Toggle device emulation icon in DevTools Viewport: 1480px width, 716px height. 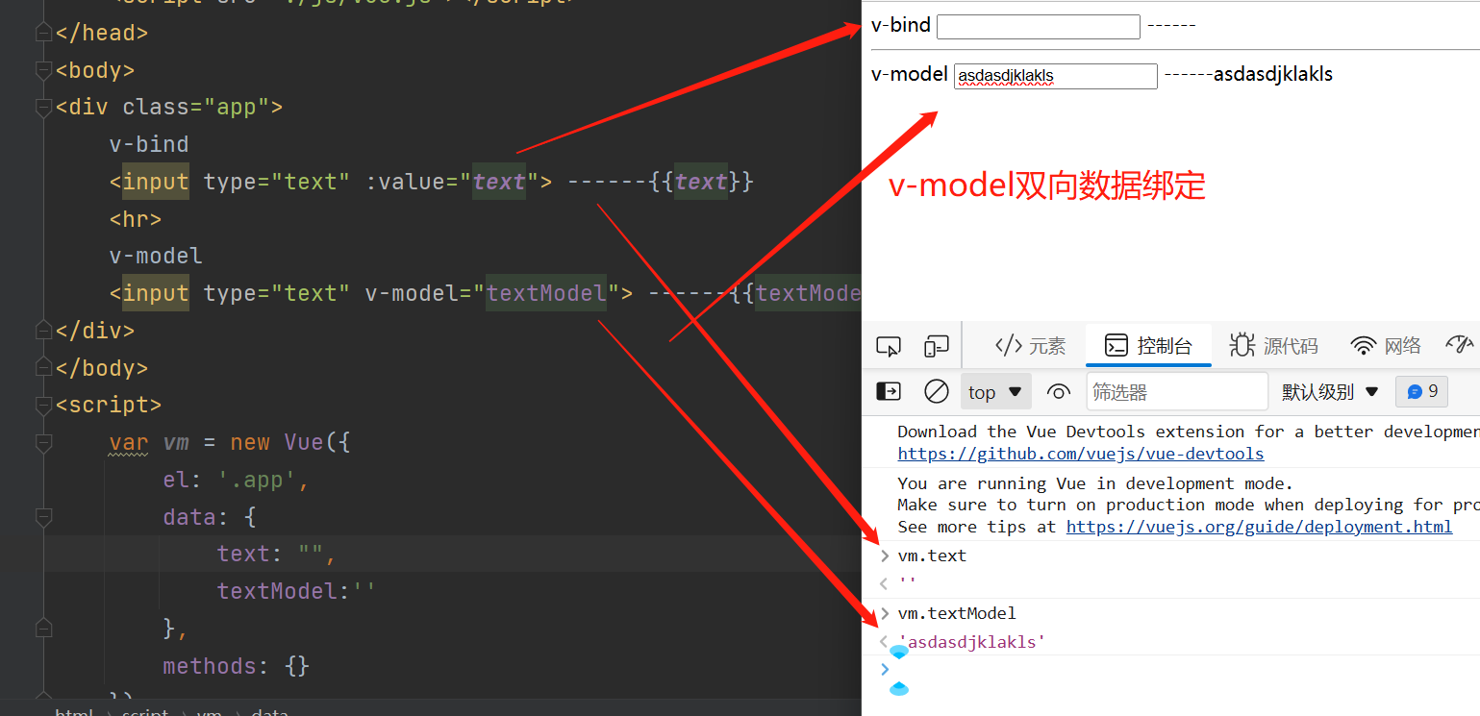click(936, 346)
